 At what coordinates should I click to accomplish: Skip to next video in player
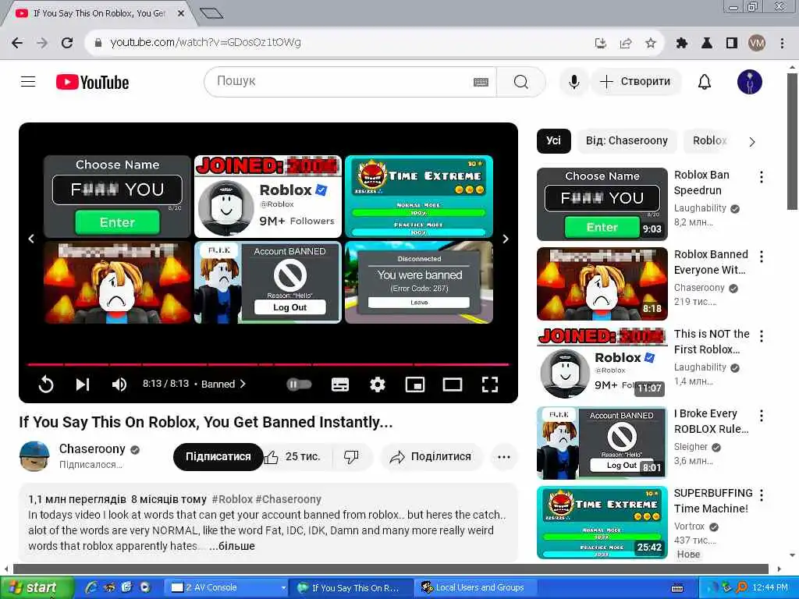tap(83, 384)
